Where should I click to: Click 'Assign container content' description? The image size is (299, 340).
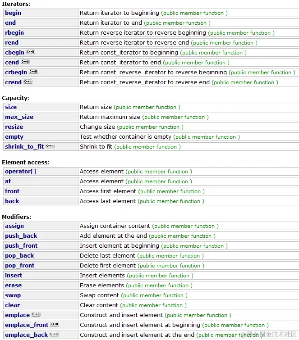(x=115, y=226)
